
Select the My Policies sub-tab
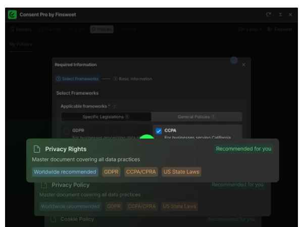point(21,44)
